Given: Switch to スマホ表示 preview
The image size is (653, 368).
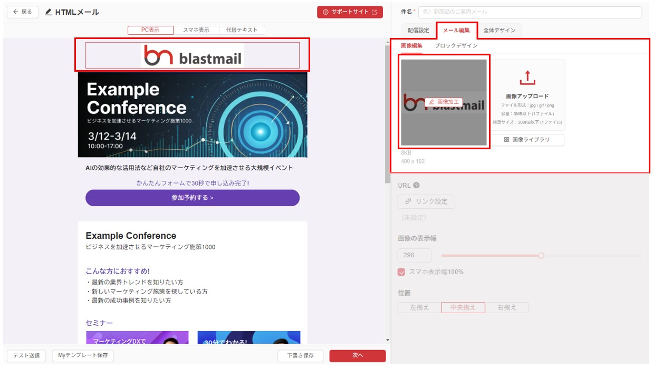Looking at the screenshot, I should tap(196, 30).
